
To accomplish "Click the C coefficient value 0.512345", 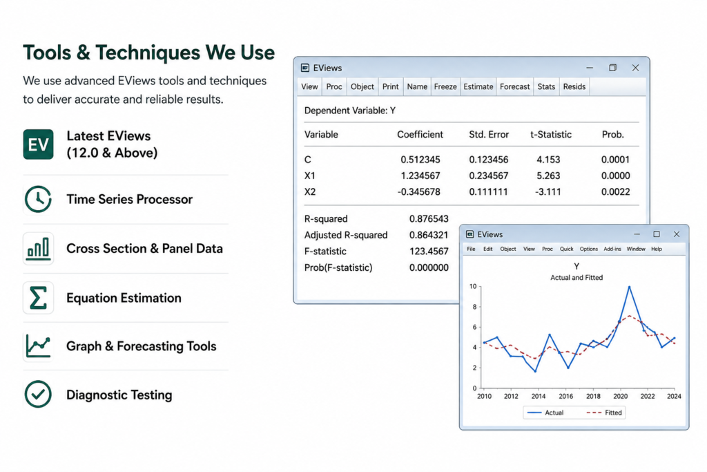I will point(420,160).
